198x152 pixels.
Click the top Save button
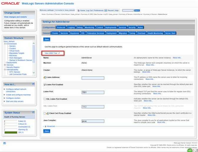[x=46, y=39]
